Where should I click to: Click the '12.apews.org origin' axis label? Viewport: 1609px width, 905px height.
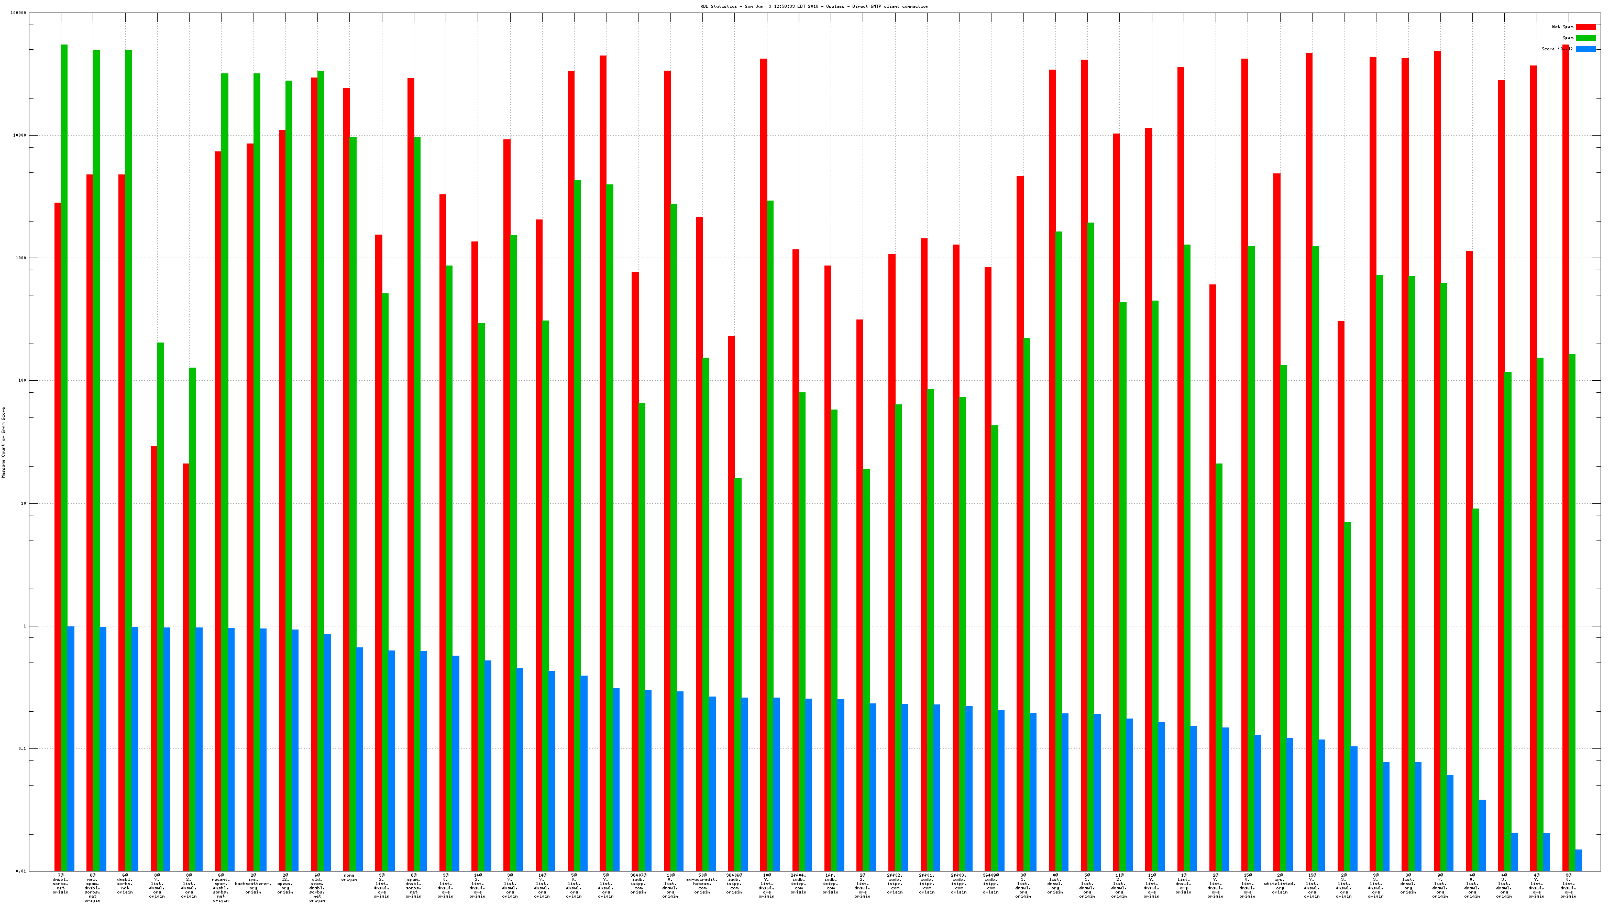coord(285,884)
